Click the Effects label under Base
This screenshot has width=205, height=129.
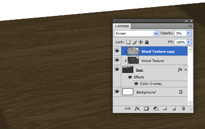pos(139,77)
